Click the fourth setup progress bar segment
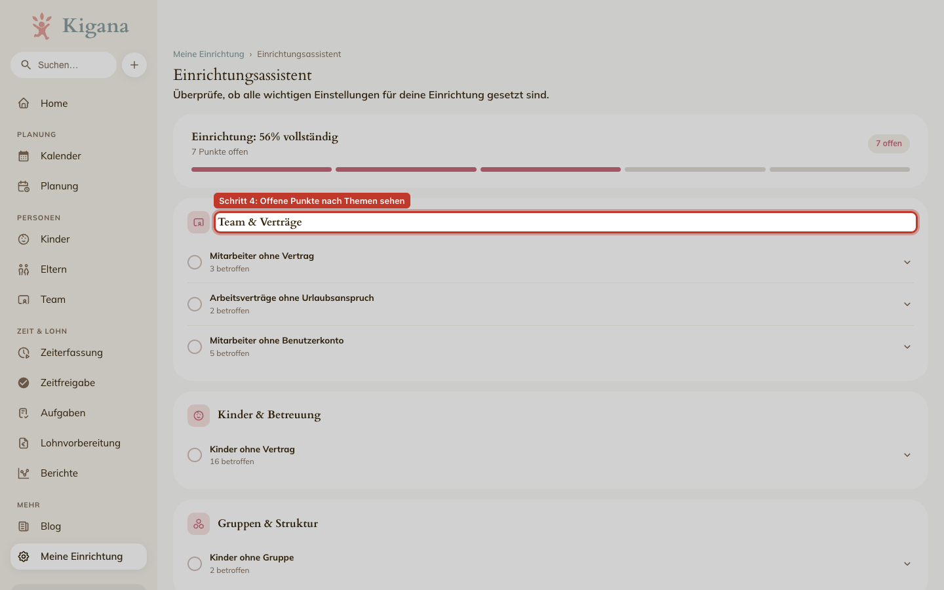This screenshot has height=590, width=944. (695, 170)
